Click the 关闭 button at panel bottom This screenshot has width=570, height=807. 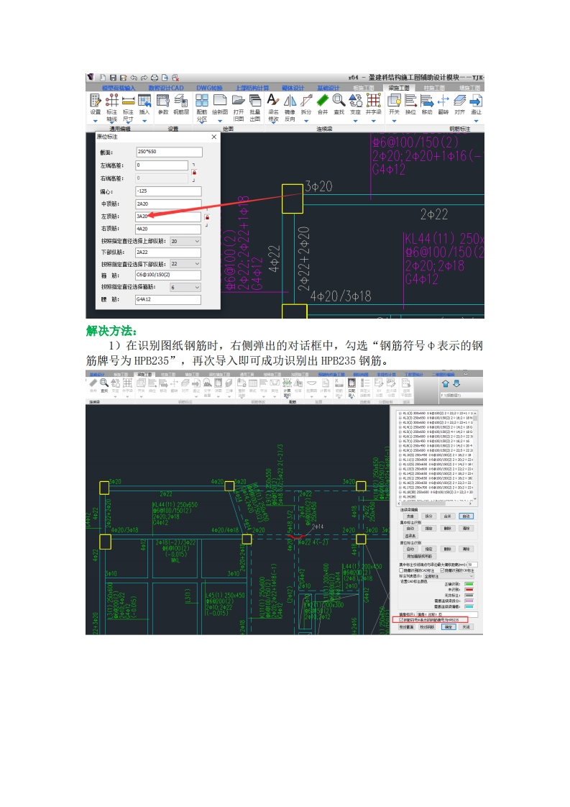pos(466,627)
